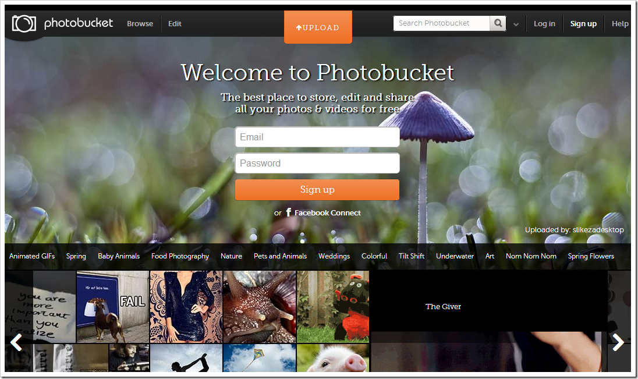The image size is (638, 379).
Task: Open the piglet thumbnail
Action: (333, 358)
